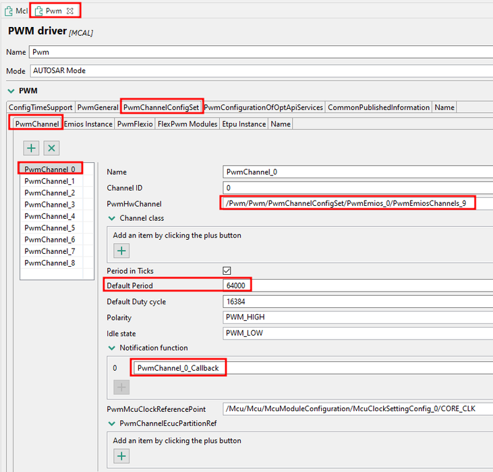Viewport: 493px width, 472px height.
Task: Remove selected PWM channel with X icon
Action: [x=51, y=148]
